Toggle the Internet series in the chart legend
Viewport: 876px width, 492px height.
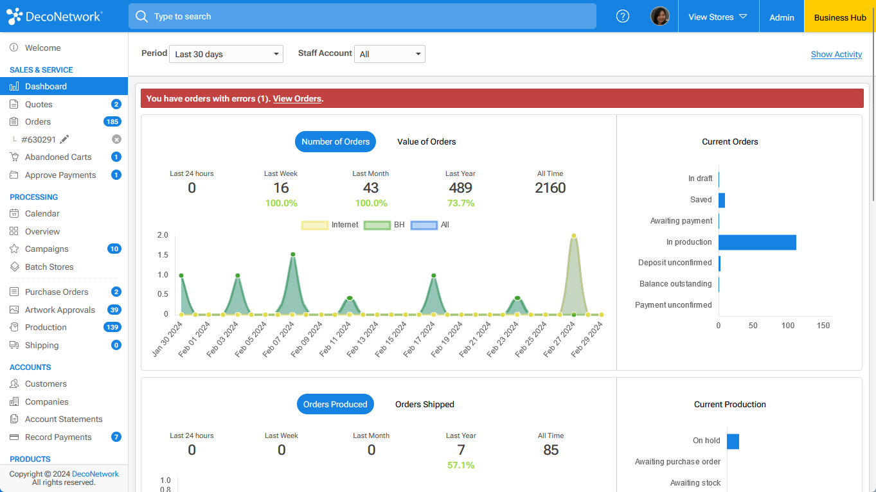[x=315, y=225]
